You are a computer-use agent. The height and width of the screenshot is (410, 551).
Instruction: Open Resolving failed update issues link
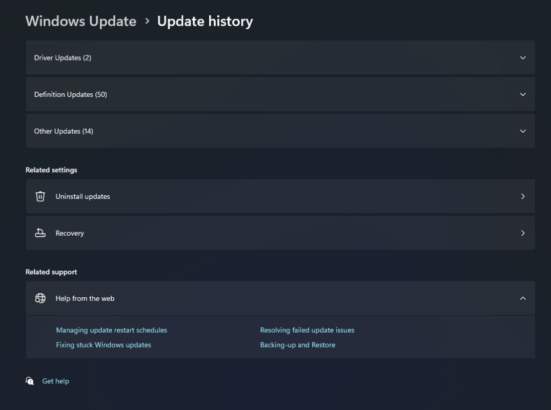click(x=307, y=330)
